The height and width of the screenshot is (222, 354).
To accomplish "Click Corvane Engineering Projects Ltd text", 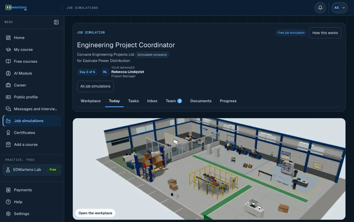I will (105, 54).
